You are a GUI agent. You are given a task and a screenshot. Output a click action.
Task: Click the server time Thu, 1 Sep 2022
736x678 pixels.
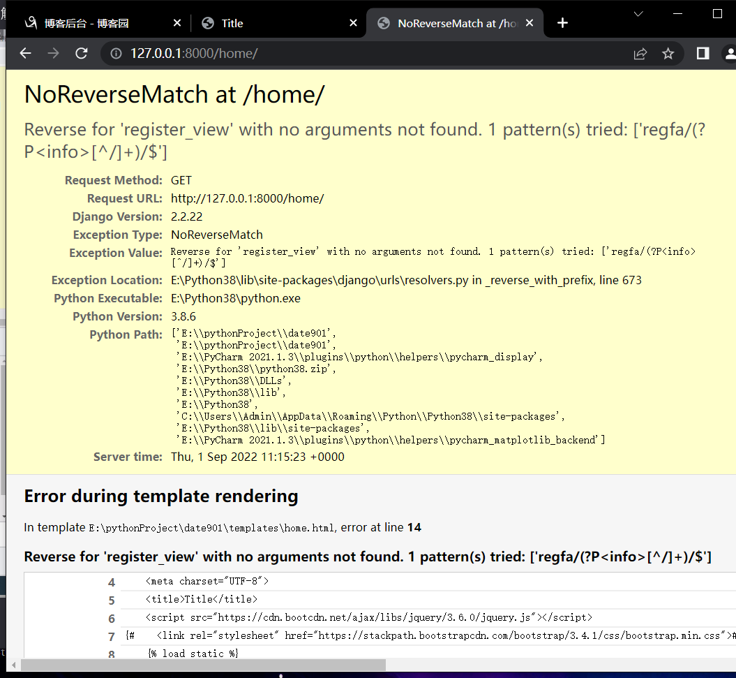point(257,457)
